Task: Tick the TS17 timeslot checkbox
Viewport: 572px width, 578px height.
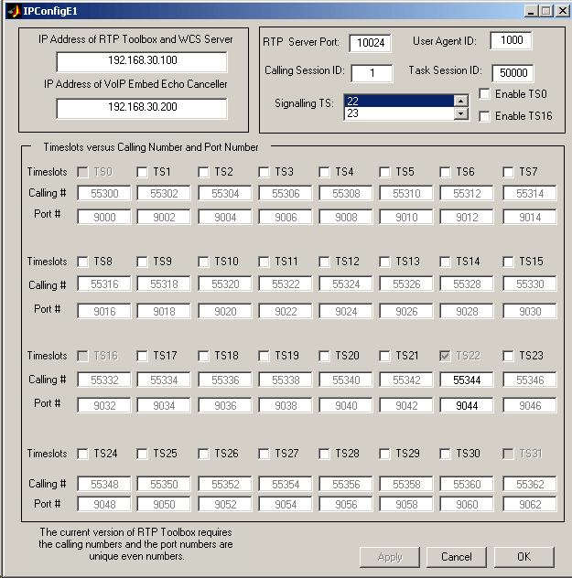Action: (142, 356)
